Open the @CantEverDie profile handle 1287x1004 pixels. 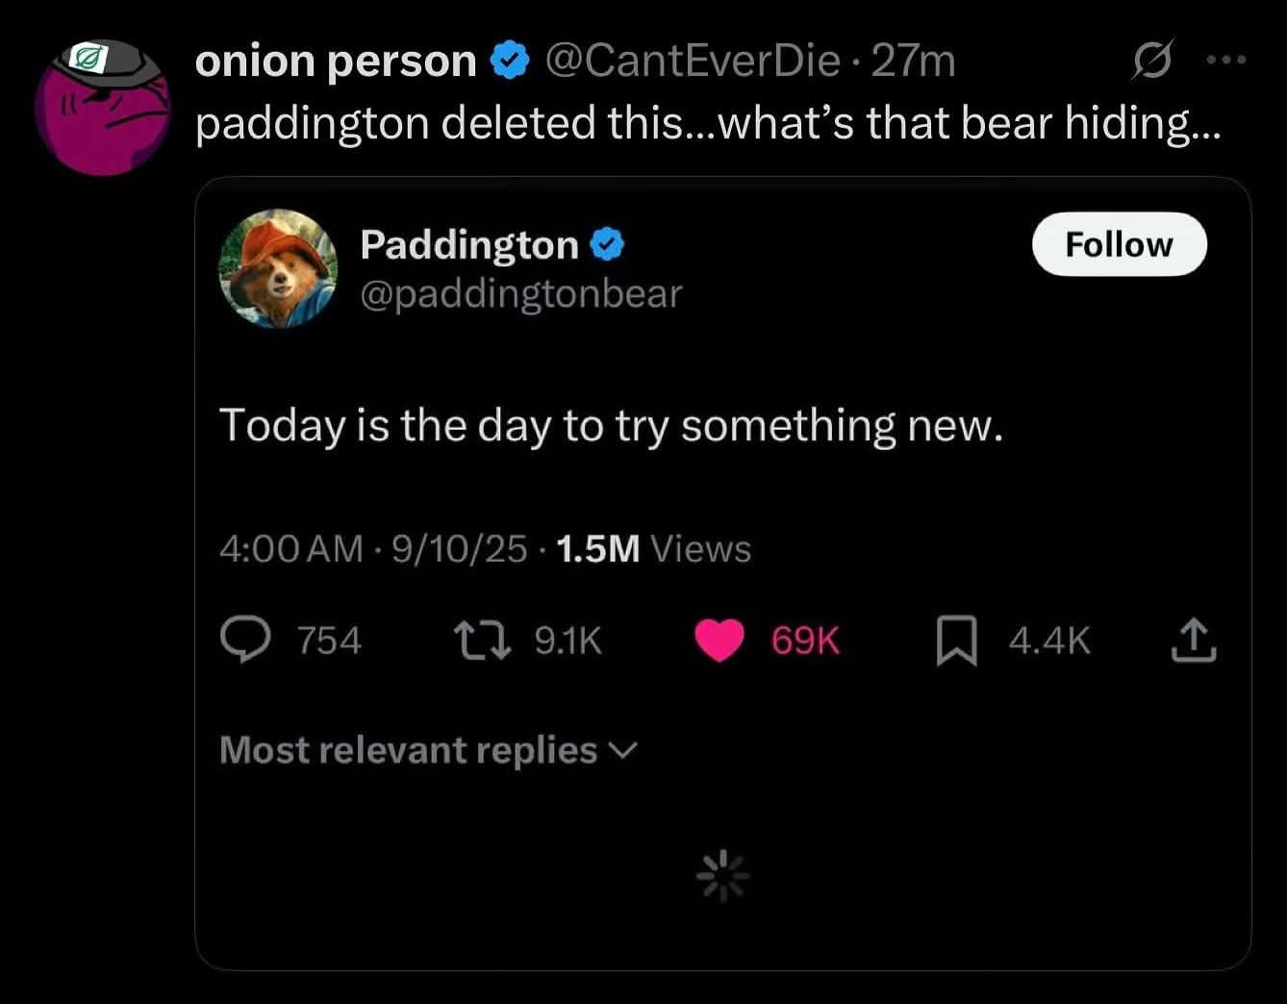[x=693, y=61]
